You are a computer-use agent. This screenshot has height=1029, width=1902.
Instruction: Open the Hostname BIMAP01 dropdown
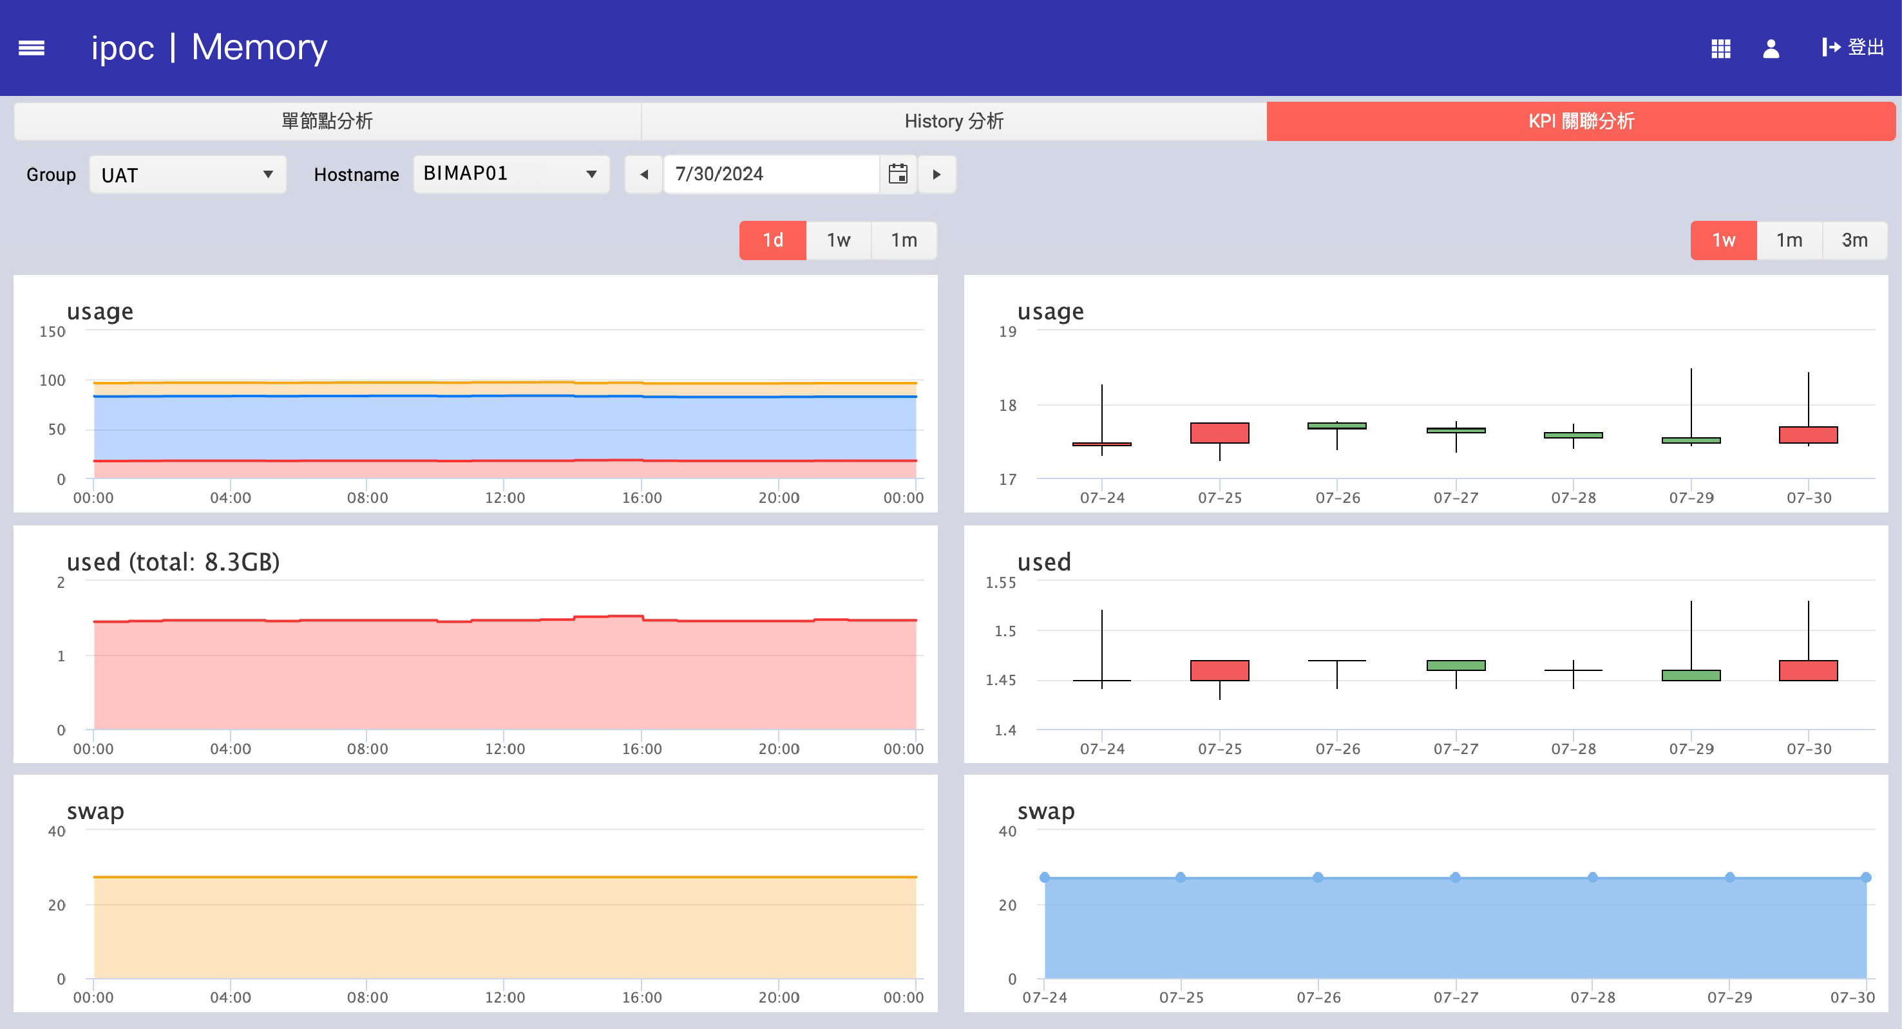(x=511, y=175)
